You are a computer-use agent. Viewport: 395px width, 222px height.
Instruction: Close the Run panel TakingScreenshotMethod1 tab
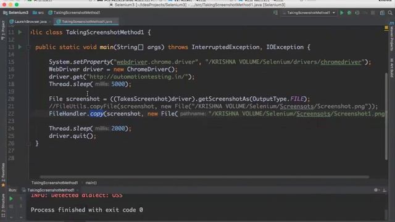[77, 190]
